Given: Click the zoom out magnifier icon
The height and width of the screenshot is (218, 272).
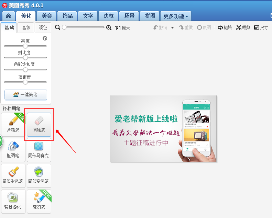Looking at the screenshot, I should pyautogui.click(x=58, y=27).
